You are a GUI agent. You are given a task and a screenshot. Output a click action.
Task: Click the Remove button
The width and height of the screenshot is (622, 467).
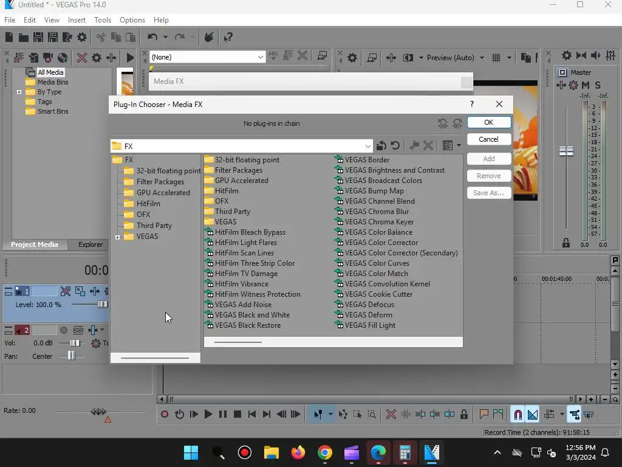click(489, 176)
